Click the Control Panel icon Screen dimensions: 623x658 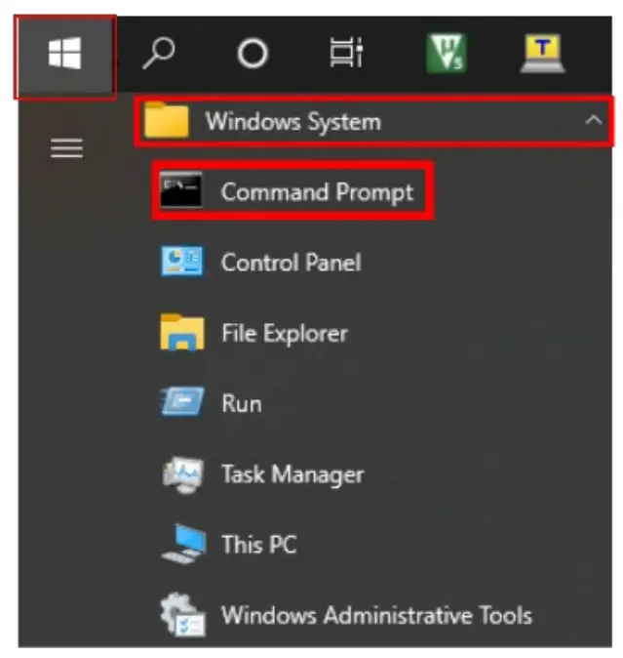click(x=181, y=262)
